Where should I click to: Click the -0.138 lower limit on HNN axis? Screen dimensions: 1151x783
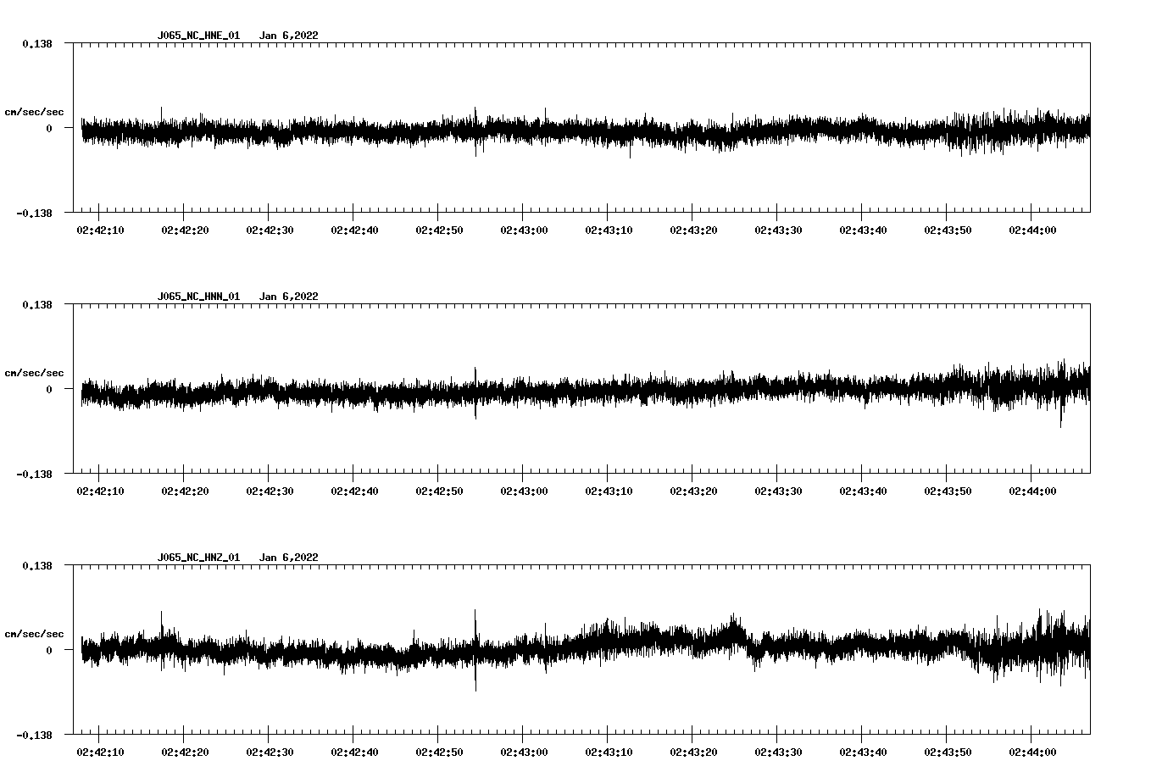point(34,475)
